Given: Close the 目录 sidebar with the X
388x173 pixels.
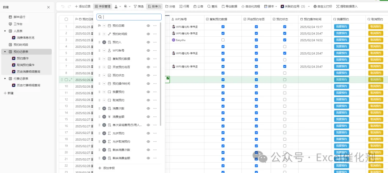Looking at the screenshot, I should (x=48, y=7).
